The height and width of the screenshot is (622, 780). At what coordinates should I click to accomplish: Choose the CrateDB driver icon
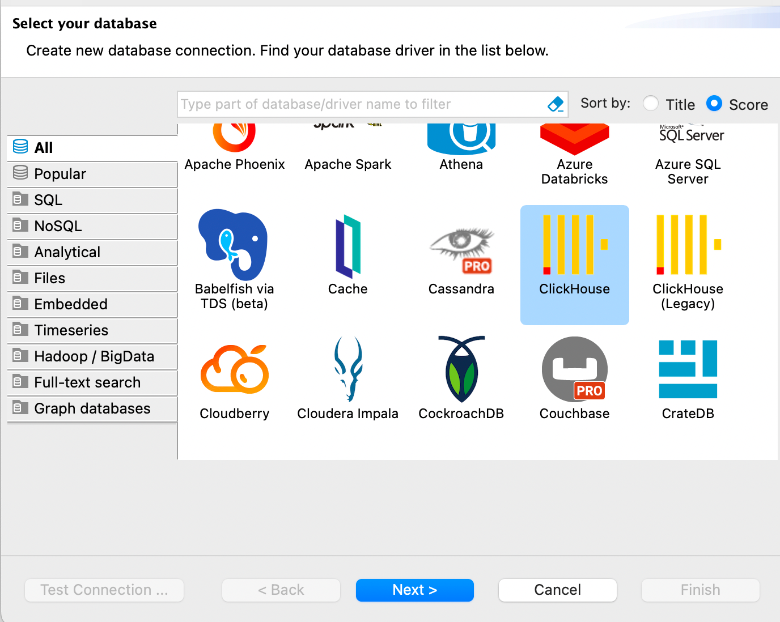(x=688, y=369)
